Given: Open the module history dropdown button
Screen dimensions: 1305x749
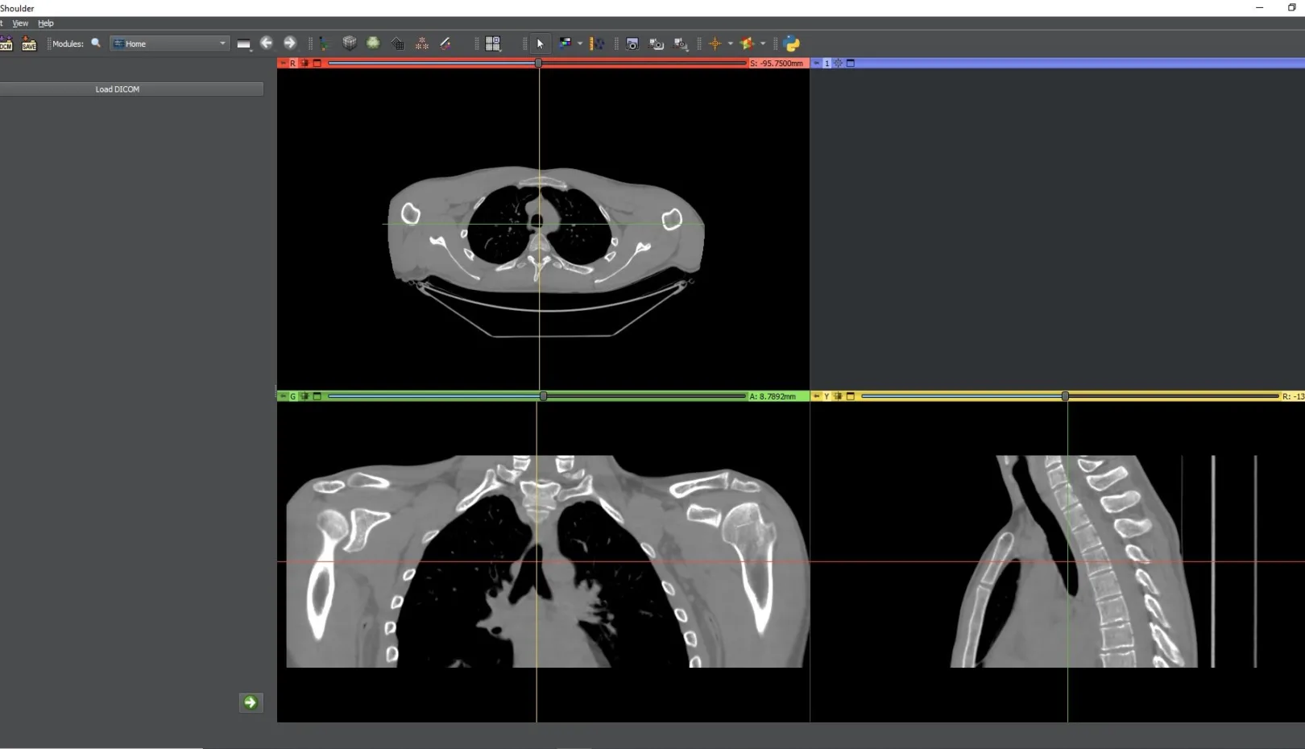Looking at the screenshot, I should pyautogui.click(x=243, y=43).
